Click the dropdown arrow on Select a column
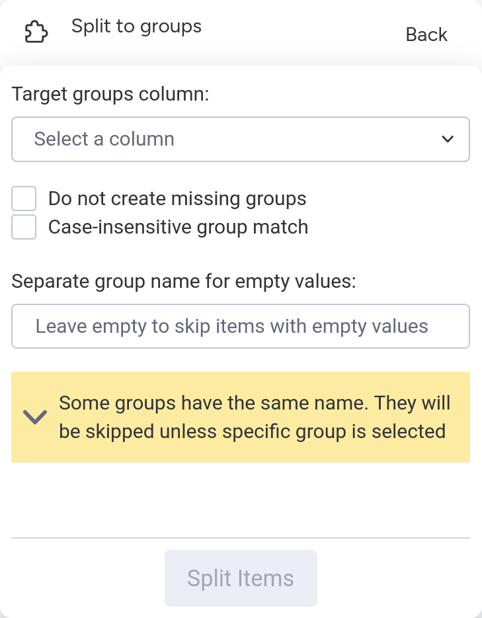This screenshot has height=618, width=482. point(448,139)
